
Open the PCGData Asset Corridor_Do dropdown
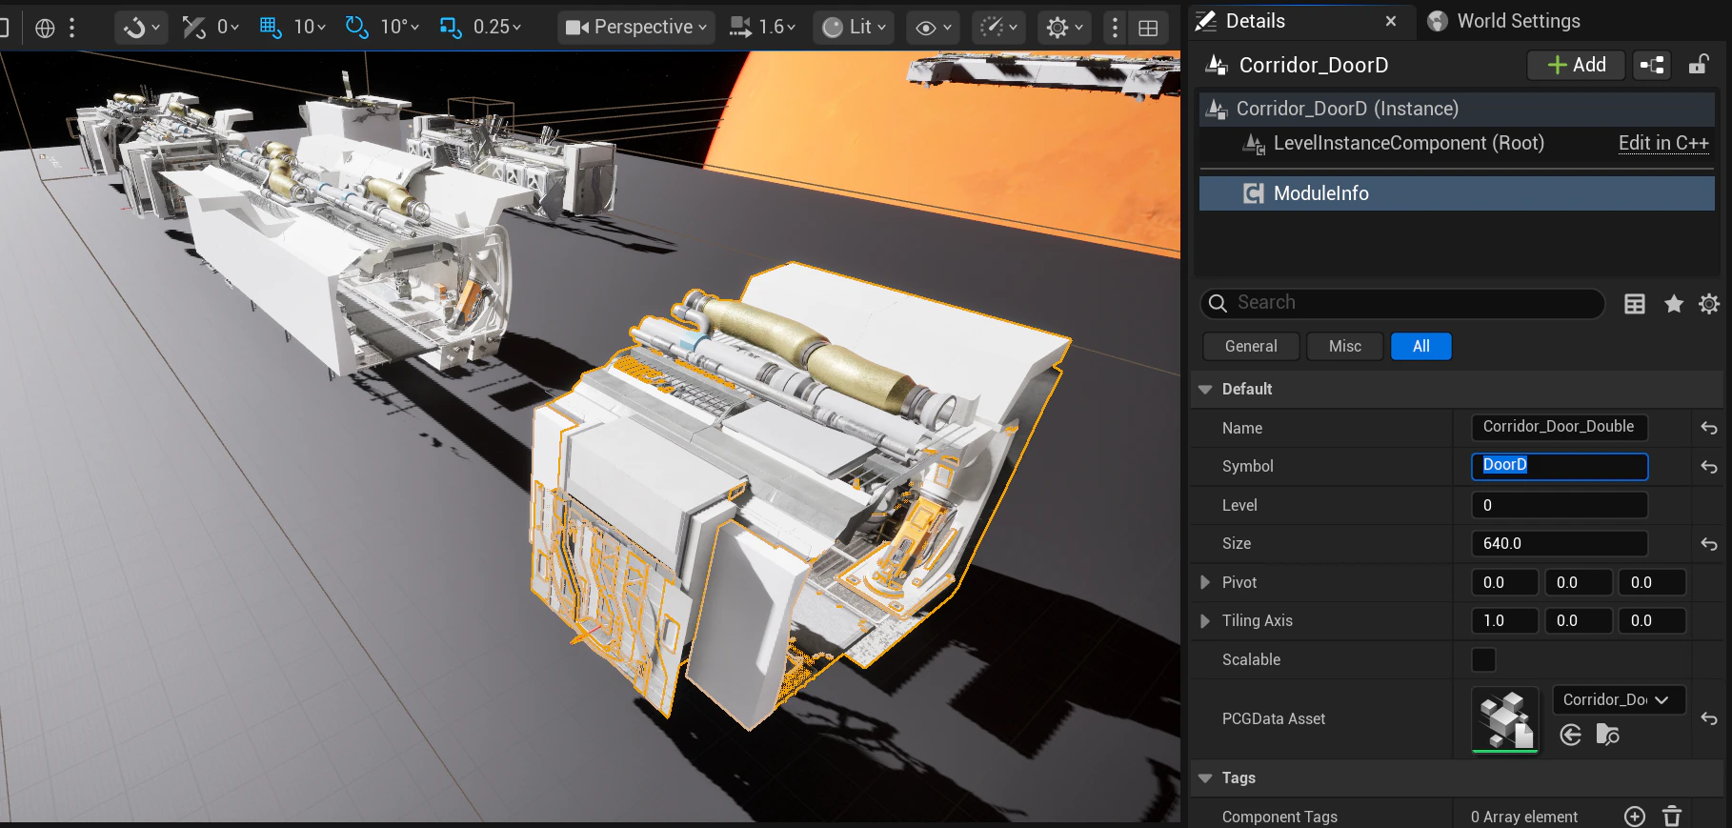tap(1620, 699)
